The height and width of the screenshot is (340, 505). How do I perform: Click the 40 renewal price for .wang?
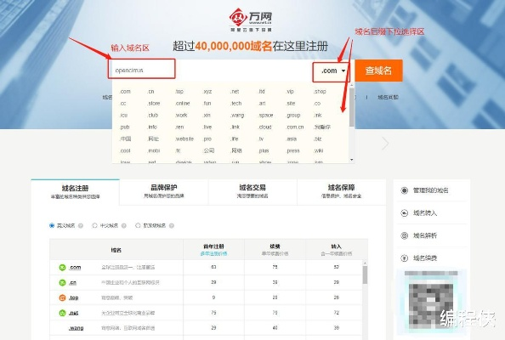tap(275, 328)
